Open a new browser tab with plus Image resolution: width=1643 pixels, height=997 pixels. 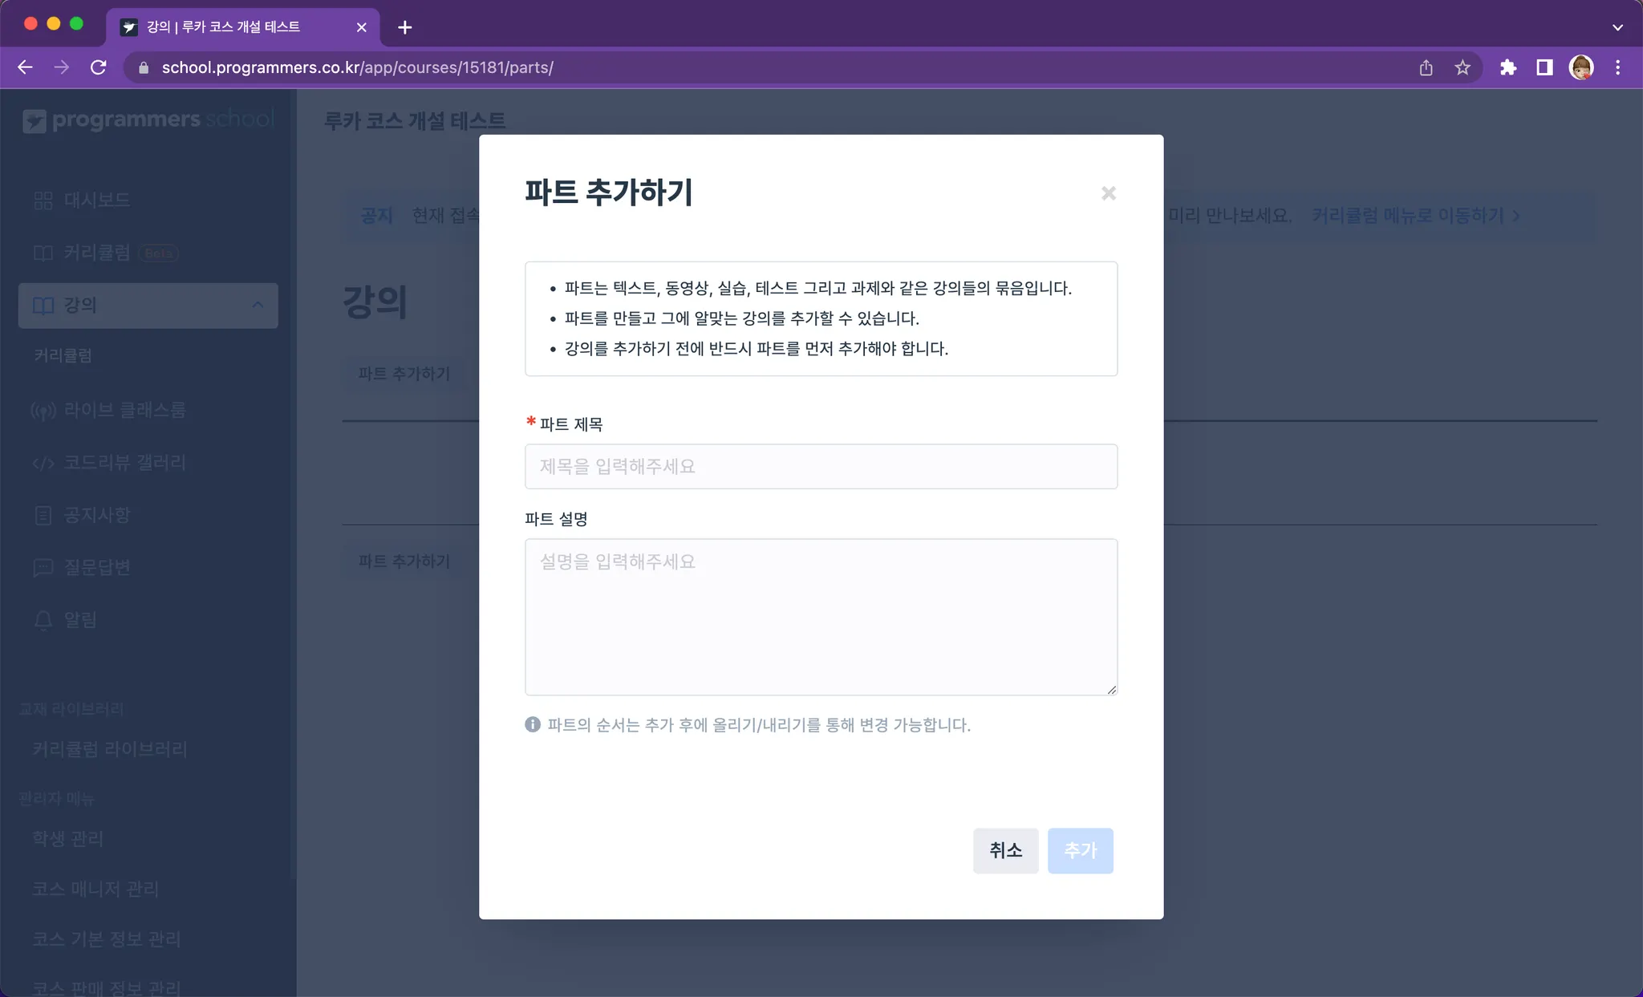(x=405, y=27)
